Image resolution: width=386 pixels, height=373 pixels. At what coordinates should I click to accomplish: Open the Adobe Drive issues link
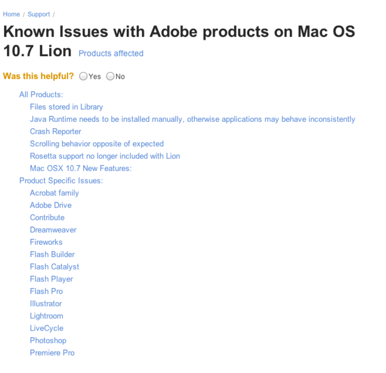(x=51, y=205)
